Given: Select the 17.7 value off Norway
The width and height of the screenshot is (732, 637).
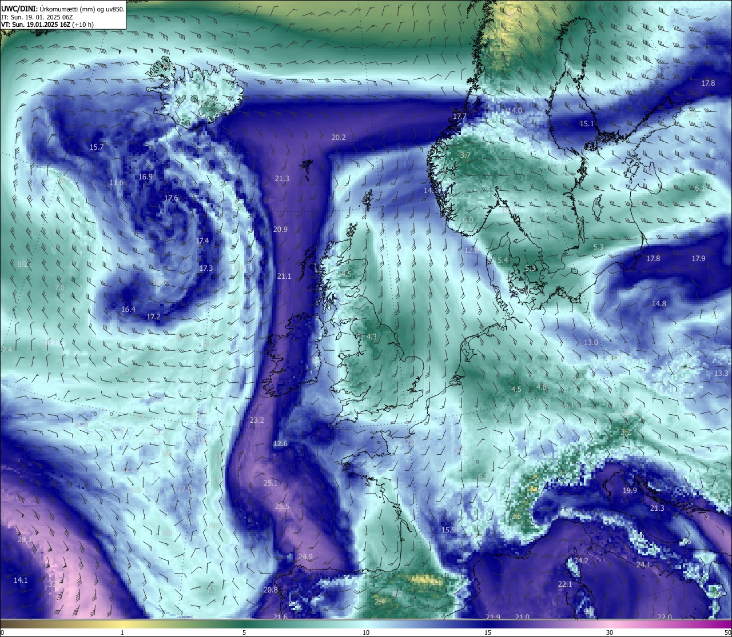Looking at the screenshot, I should click(460, 116).
